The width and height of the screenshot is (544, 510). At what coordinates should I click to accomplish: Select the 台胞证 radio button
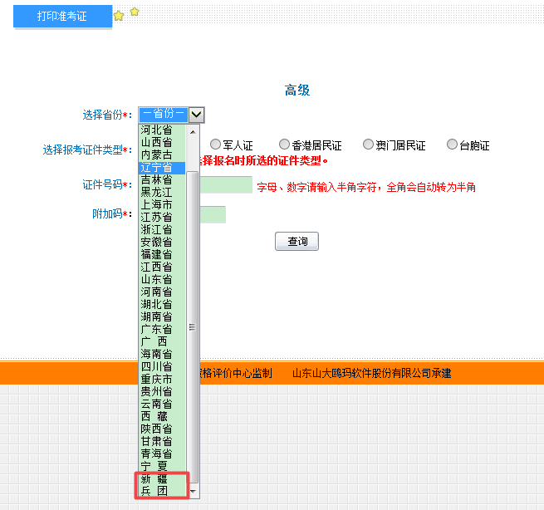[453, 145]
